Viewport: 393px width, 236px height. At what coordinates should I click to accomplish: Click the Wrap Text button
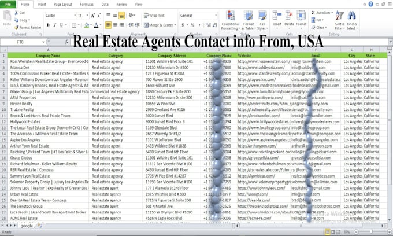[154, 16]
